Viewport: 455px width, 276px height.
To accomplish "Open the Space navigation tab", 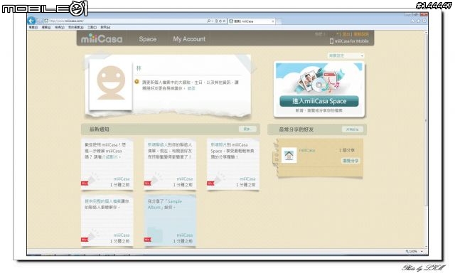I will tap(147, 39).
